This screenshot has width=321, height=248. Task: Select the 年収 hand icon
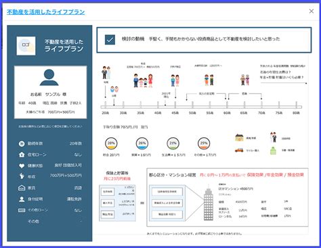pos(22,176)
